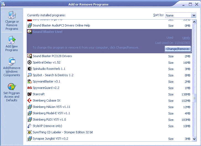Click the 'rarely' usage link

point(186,38)
